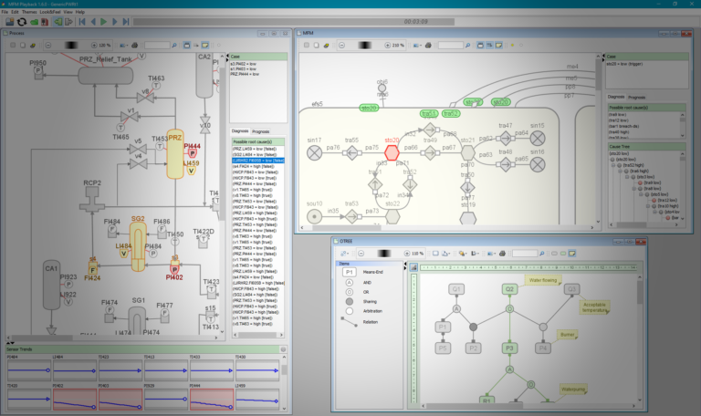Click the black refresh arrows icon
The width and height of the screenshot is (701, 416).
click(22, 22)
